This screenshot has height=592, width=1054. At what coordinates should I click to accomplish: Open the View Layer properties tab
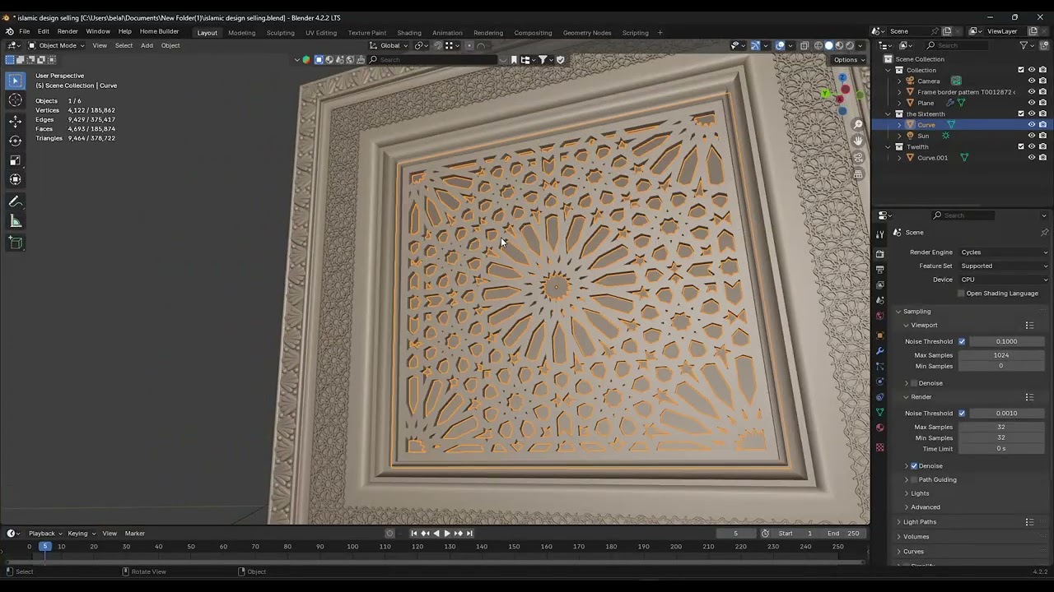click(x=879, y=284)
